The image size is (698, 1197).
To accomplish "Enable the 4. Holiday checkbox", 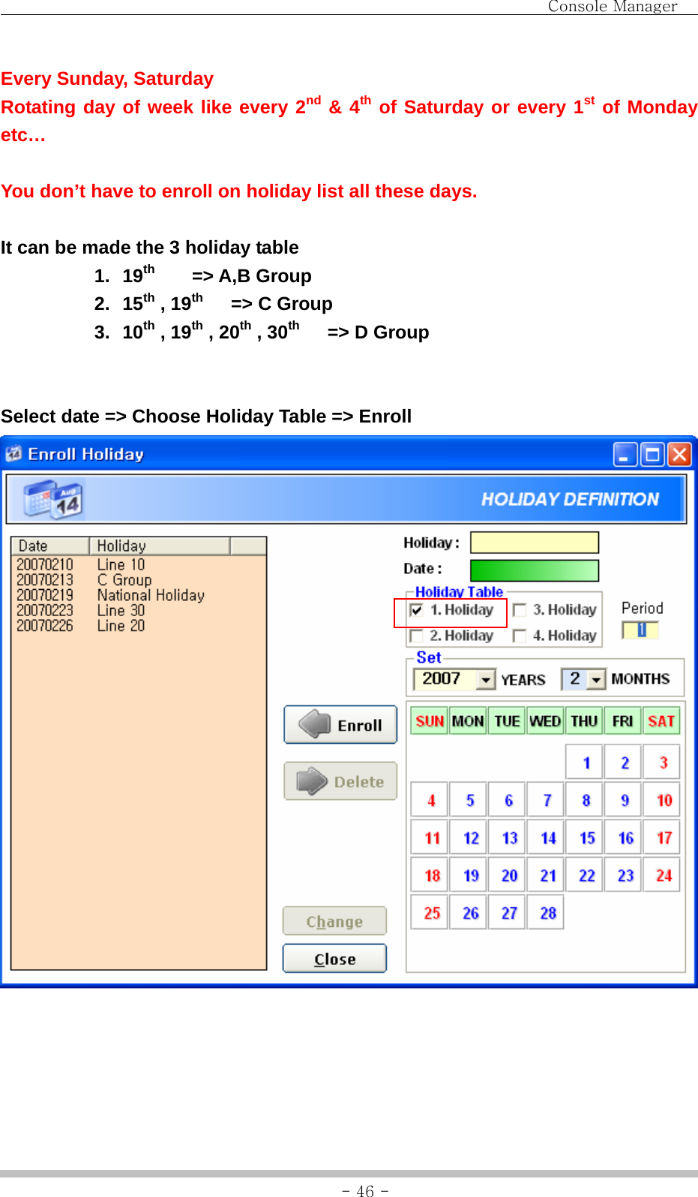I will [520, 636].
